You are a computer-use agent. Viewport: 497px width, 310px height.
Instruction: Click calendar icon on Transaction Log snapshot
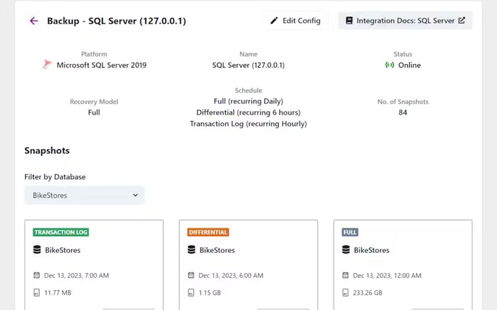click(37, 275)
